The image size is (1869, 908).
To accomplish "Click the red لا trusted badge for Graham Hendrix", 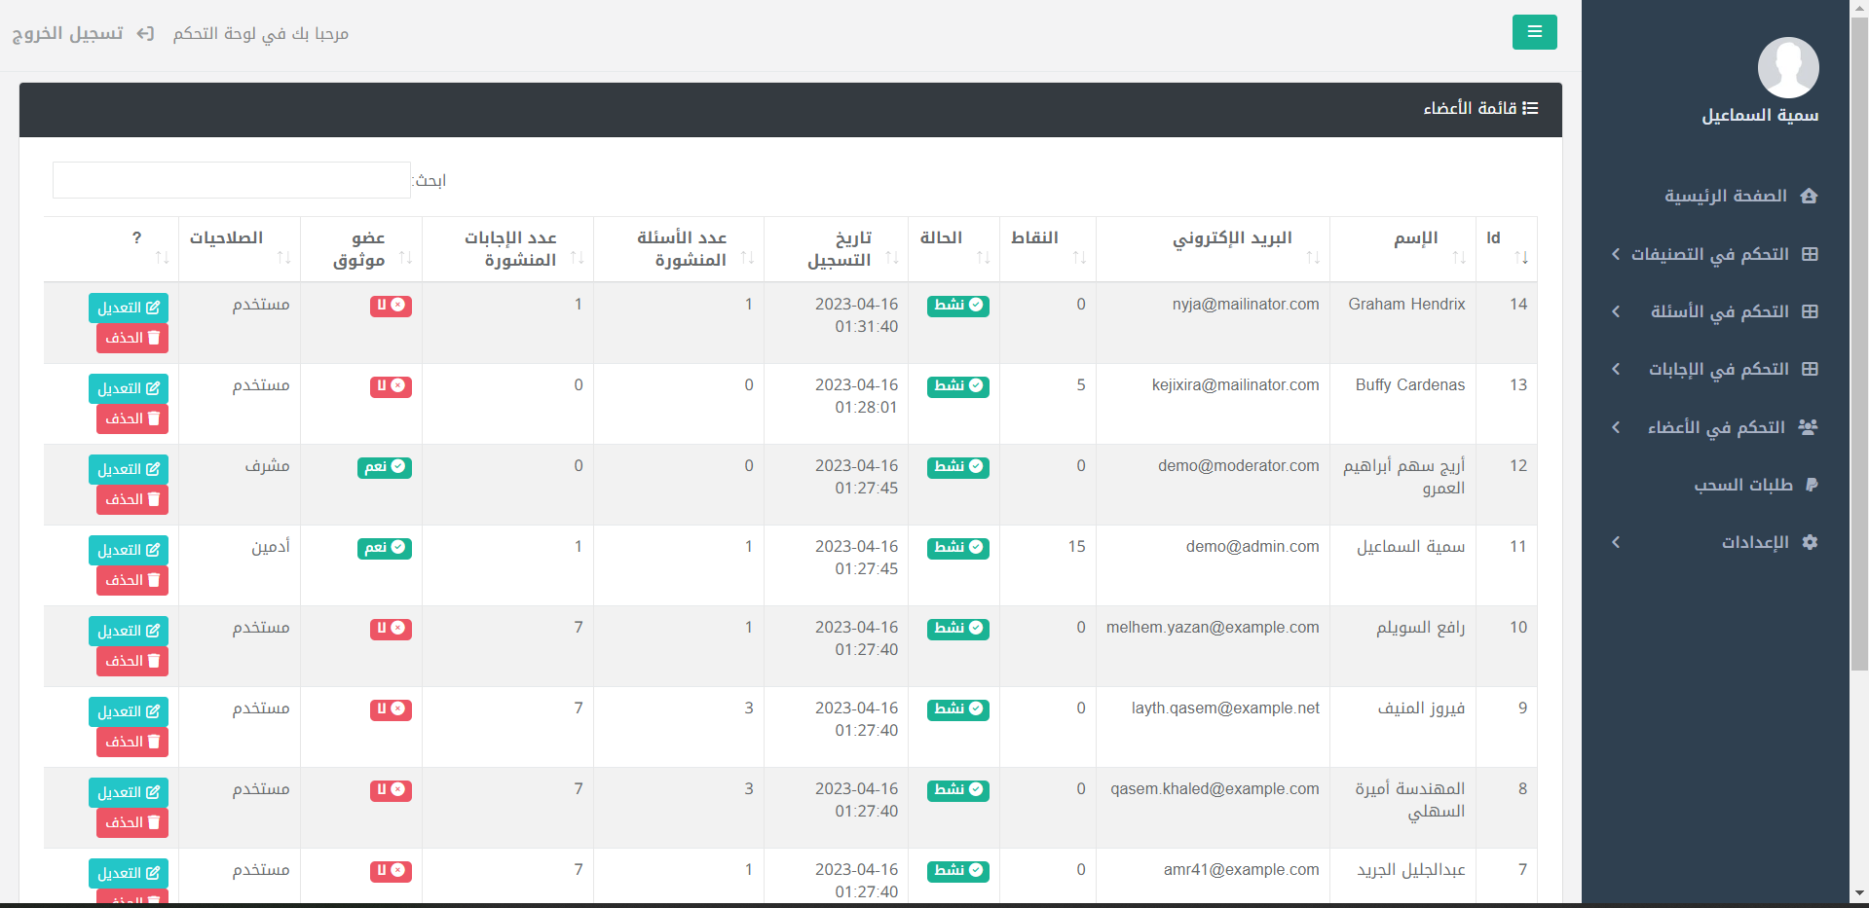I will coord(391,306).
